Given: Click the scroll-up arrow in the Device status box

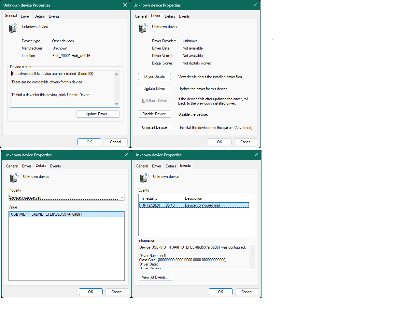Looking at the screenshot, I should tap(116, 74).
